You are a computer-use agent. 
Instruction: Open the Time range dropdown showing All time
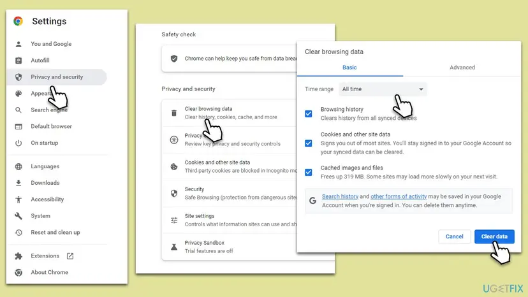pyautogui.click(x=383, y=89)
